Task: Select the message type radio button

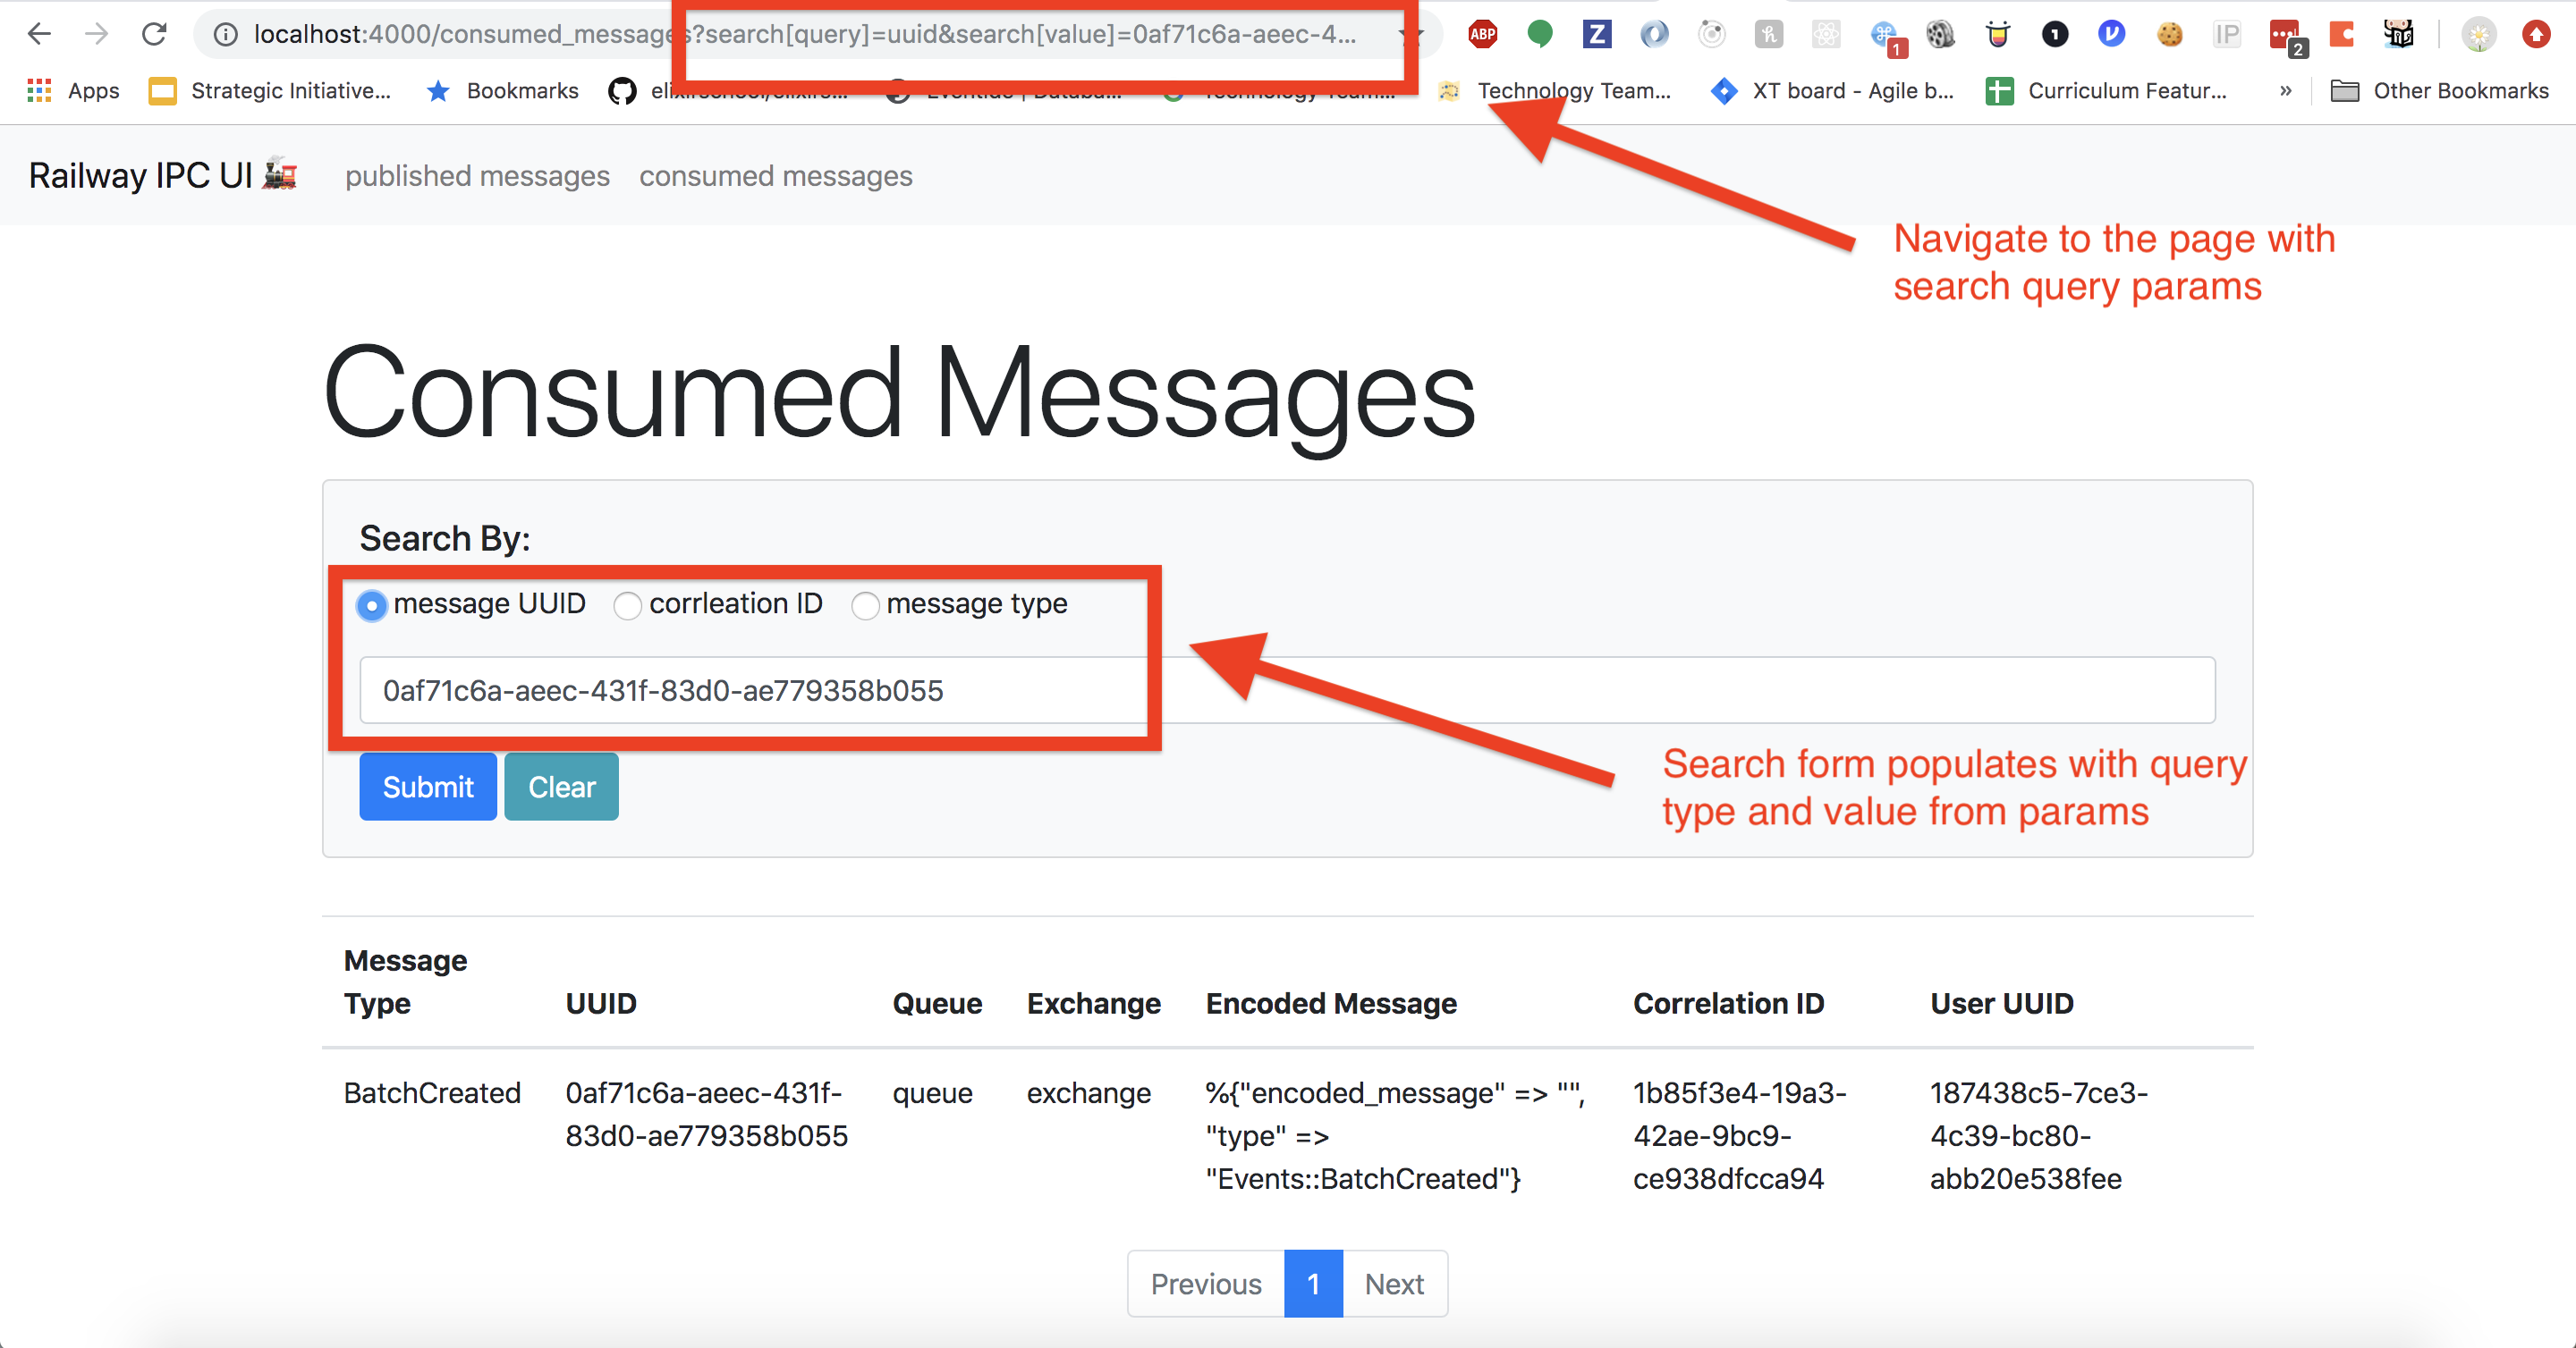Action: (866, 606)
